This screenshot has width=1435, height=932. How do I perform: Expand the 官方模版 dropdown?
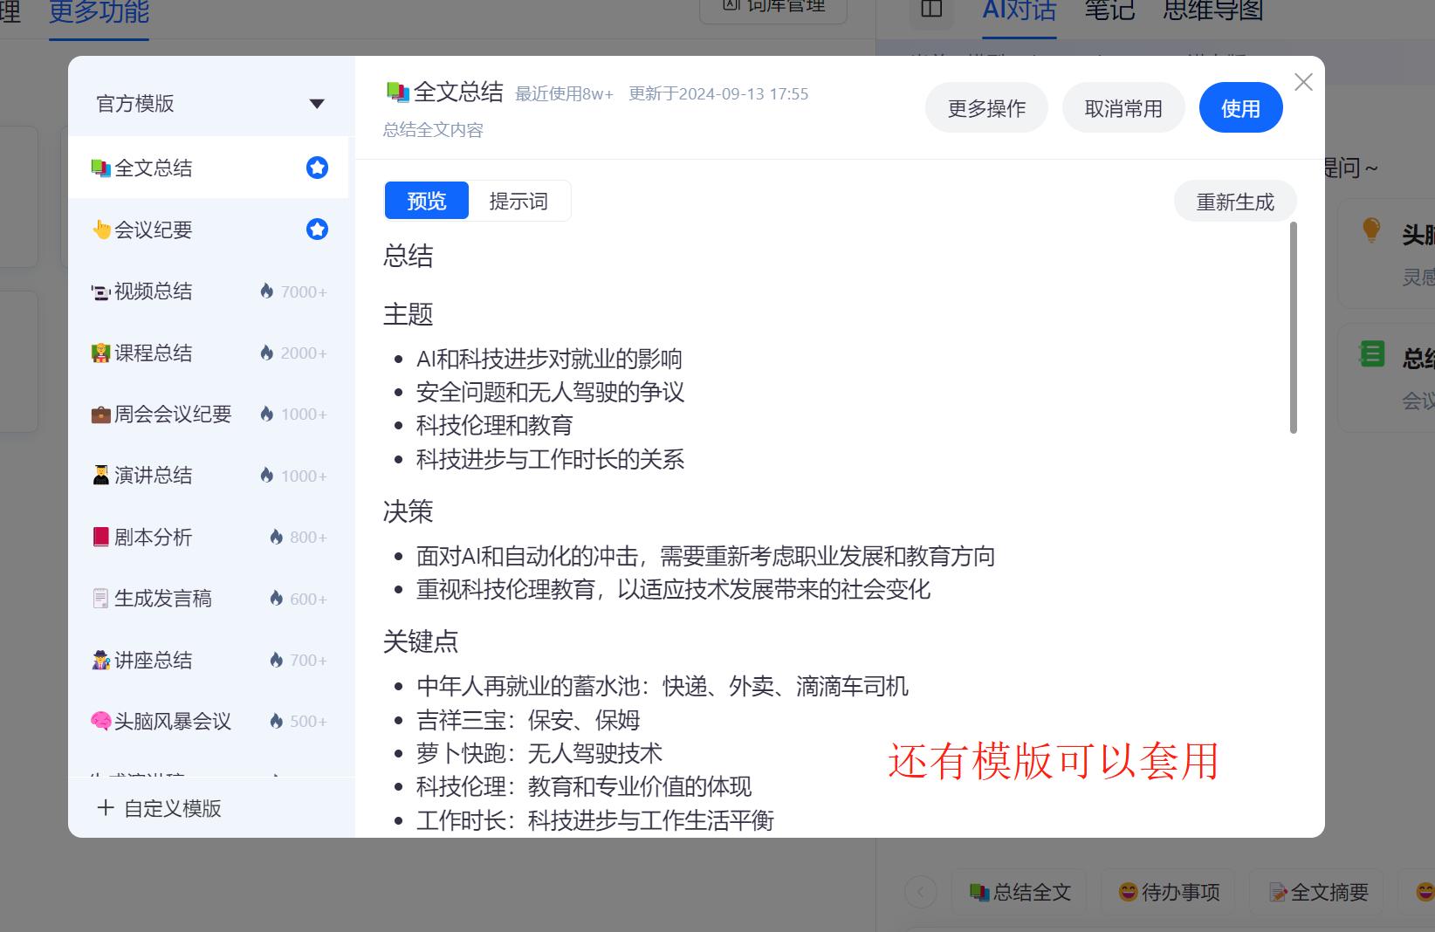tap(318, 103)
